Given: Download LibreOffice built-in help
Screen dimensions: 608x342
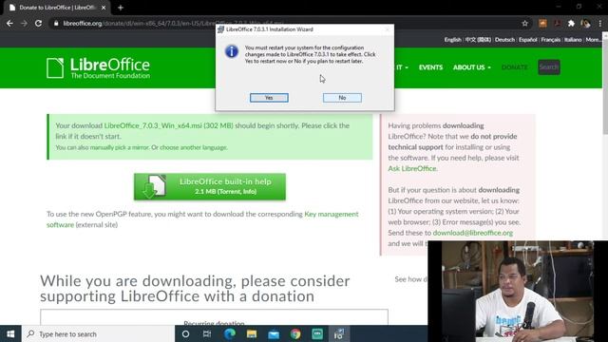Looking at the screenshot, I should point(210,186).
